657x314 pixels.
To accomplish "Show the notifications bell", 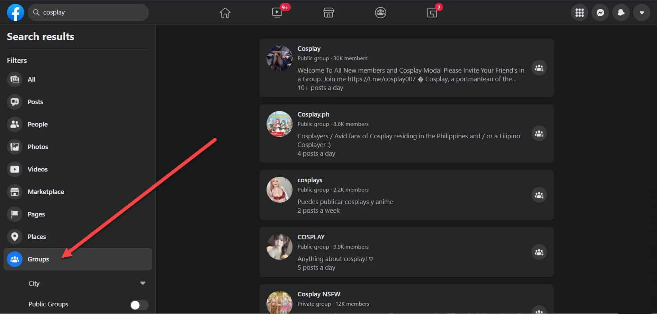I will (621, 13).
